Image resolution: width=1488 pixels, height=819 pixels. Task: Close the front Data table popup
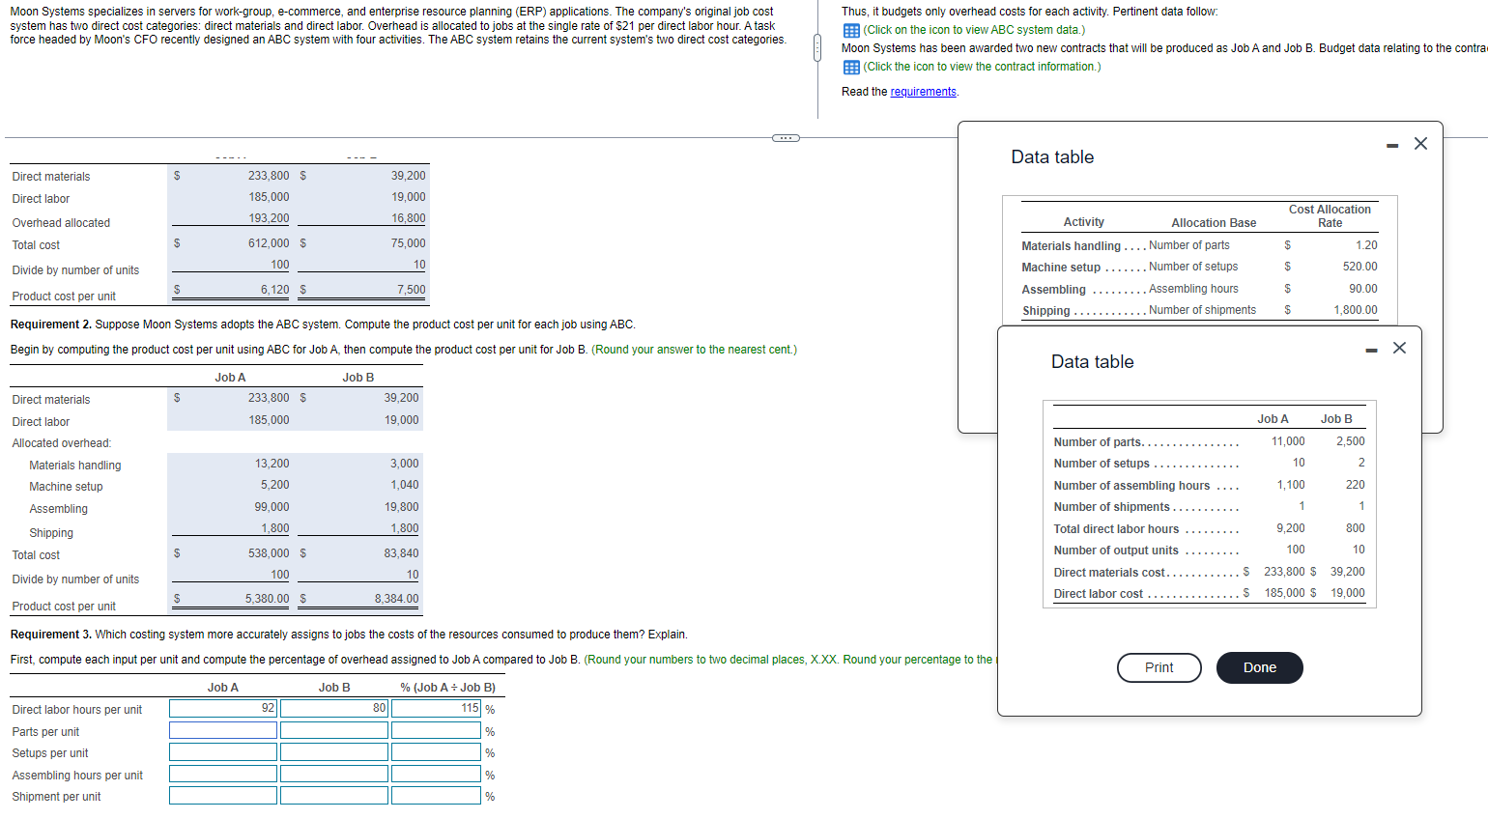pyautogui.click(x=1399, y=348)
